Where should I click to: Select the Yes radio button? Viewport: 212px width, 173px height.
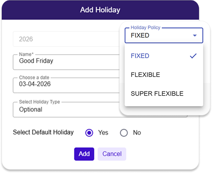pyautogui.click(x=89, y=133)
